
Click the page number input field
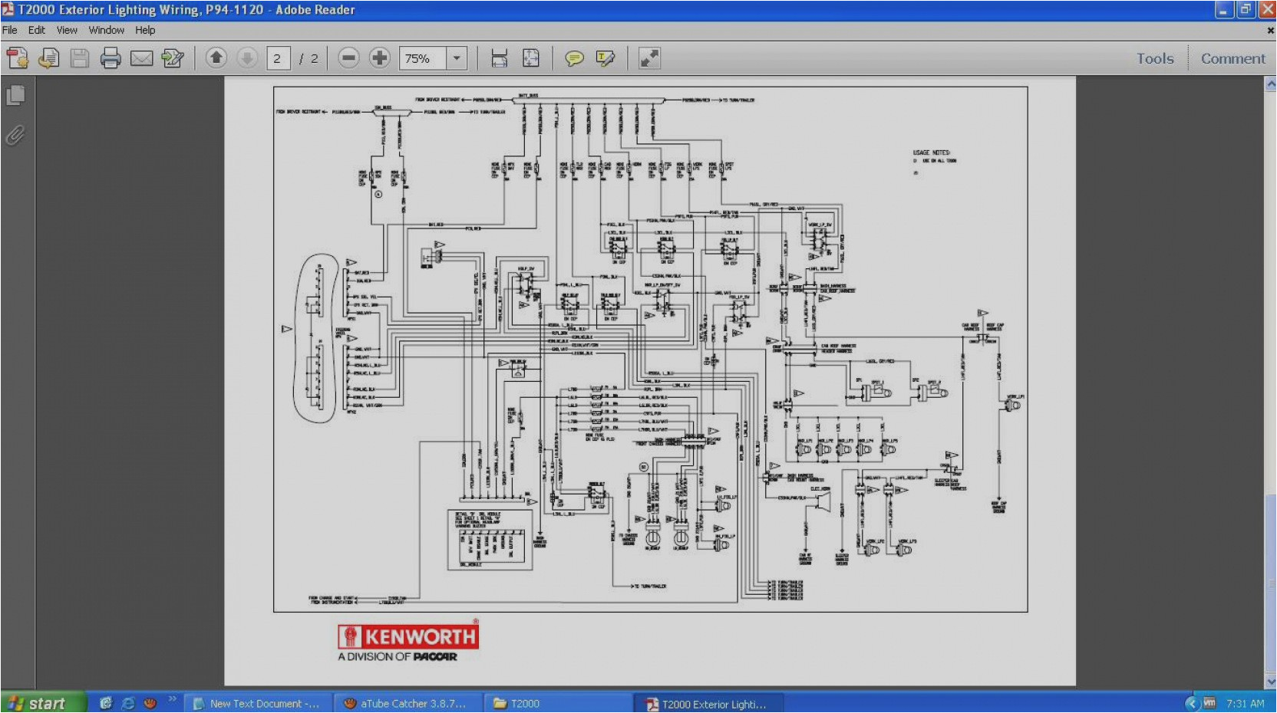(x=278, y=58)
